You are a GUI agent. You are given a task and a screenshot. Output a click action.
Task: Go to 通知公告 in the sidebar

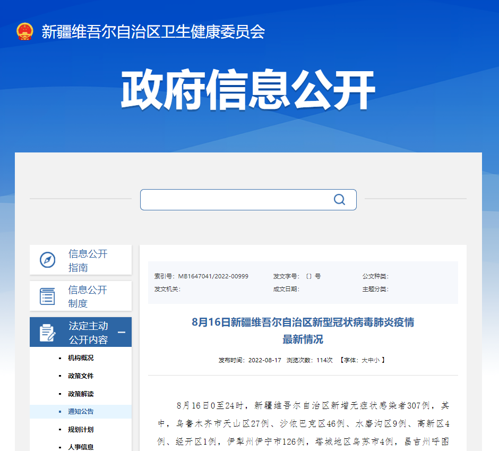81,412
